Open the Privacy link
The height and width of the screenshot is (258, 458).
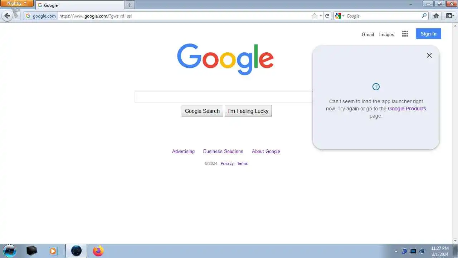point(227,163)
